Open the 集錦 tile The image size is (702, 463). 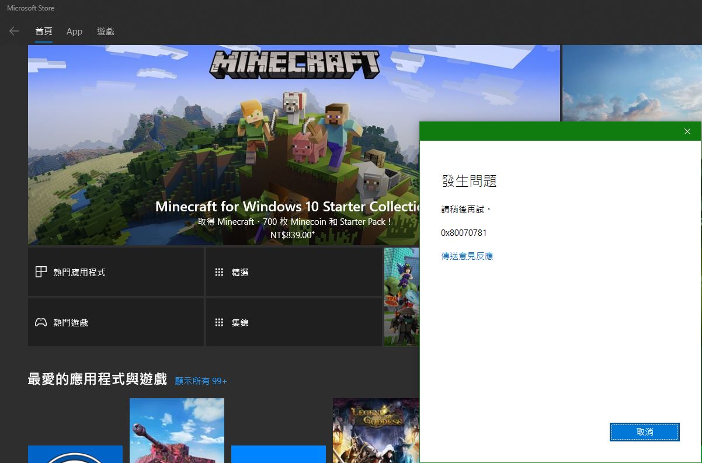(x=294, y=322)
